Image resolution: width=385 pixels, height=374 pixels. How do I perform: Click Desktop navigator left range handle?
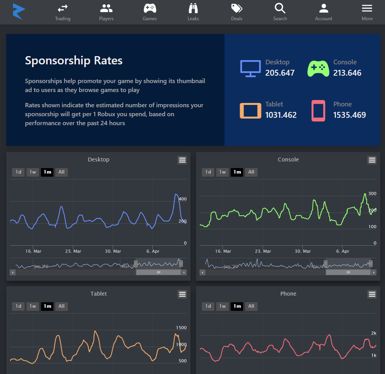pos(136,264)
